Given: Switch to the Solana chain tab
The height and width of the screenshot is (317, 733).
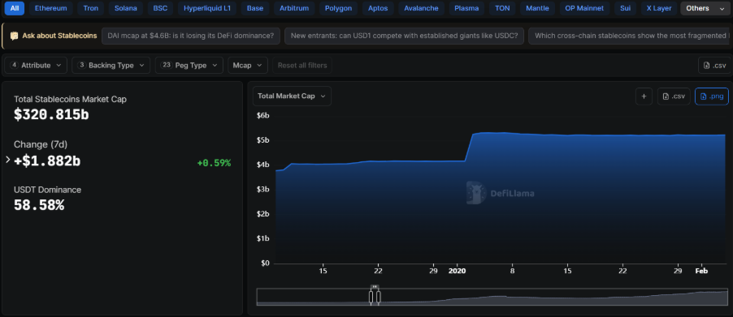Looking at the screenshot, I should coord(126,8).
